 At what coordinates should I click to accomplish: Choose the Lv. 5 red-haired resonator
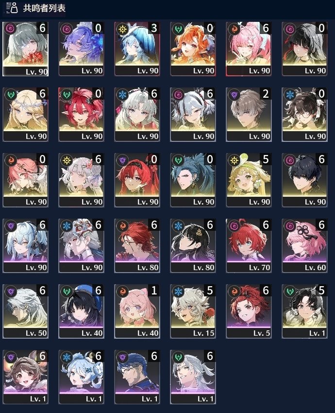point(249,311)
